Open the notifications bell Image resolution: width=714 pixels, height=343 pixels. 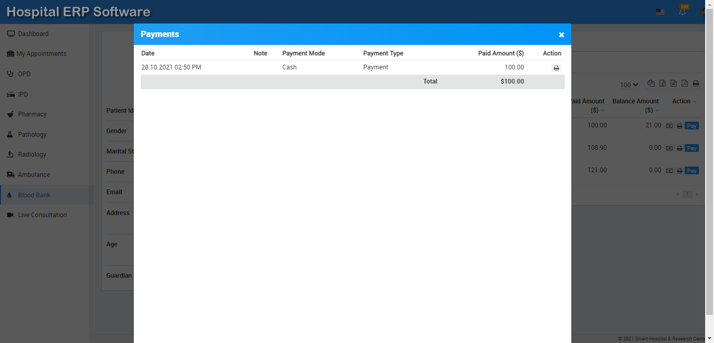pyautogui.click(x=682, y=11)
